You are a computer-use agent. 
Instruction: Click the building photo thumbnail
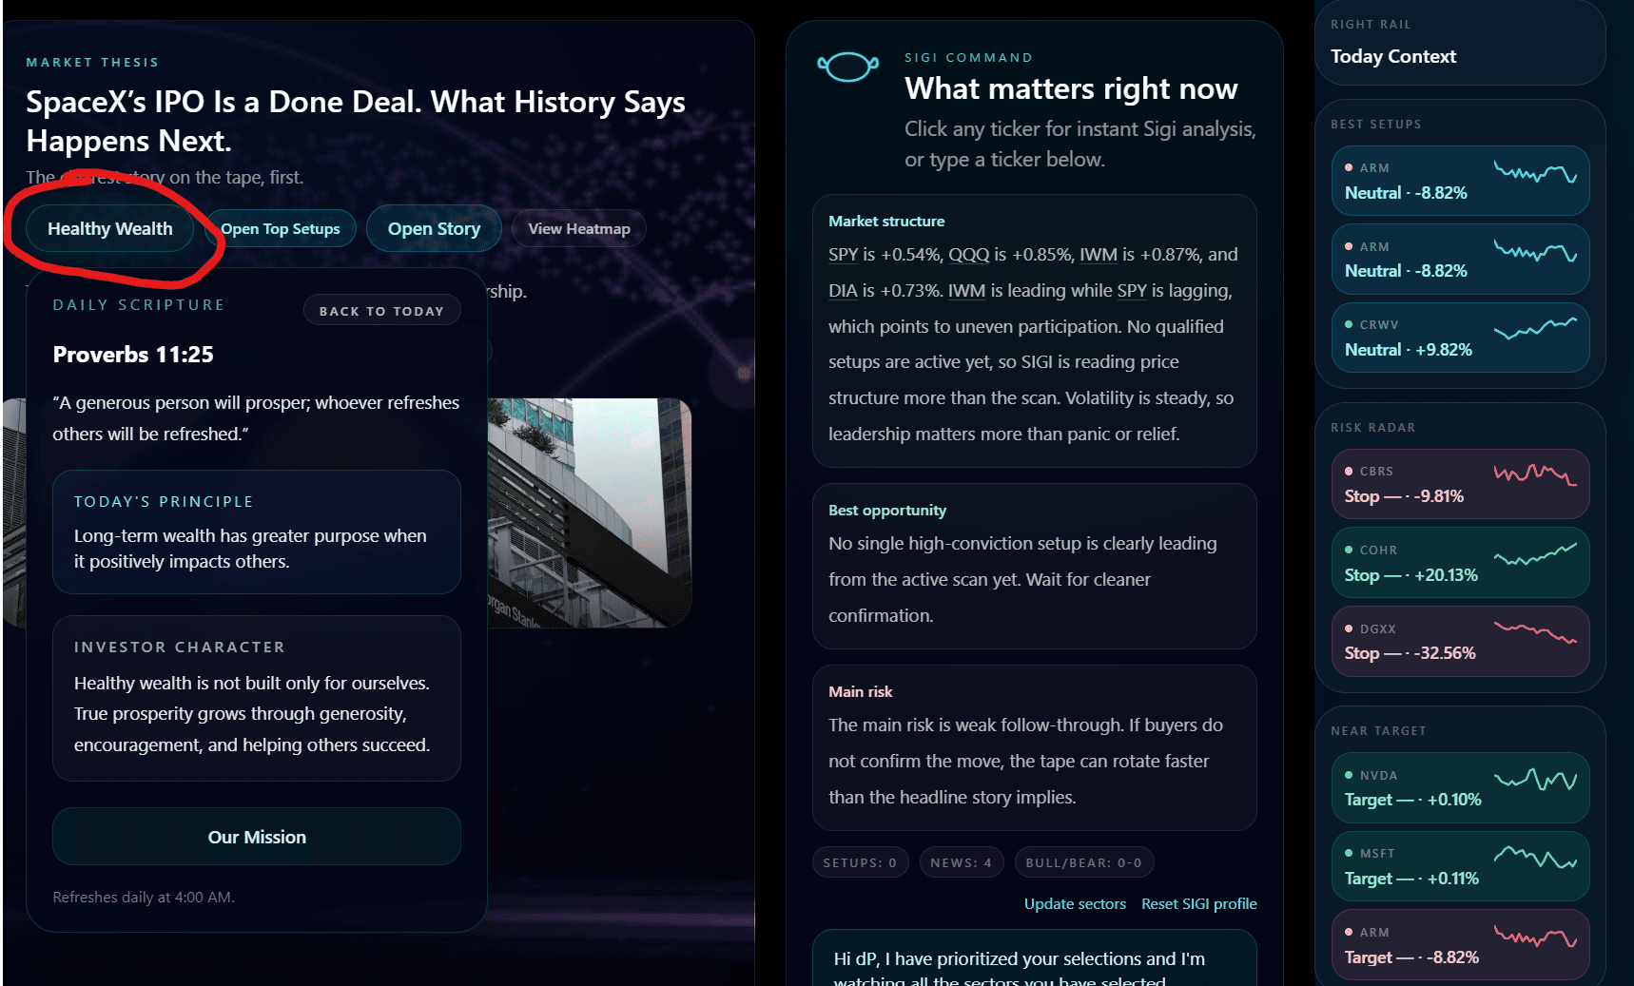point(589,512)
